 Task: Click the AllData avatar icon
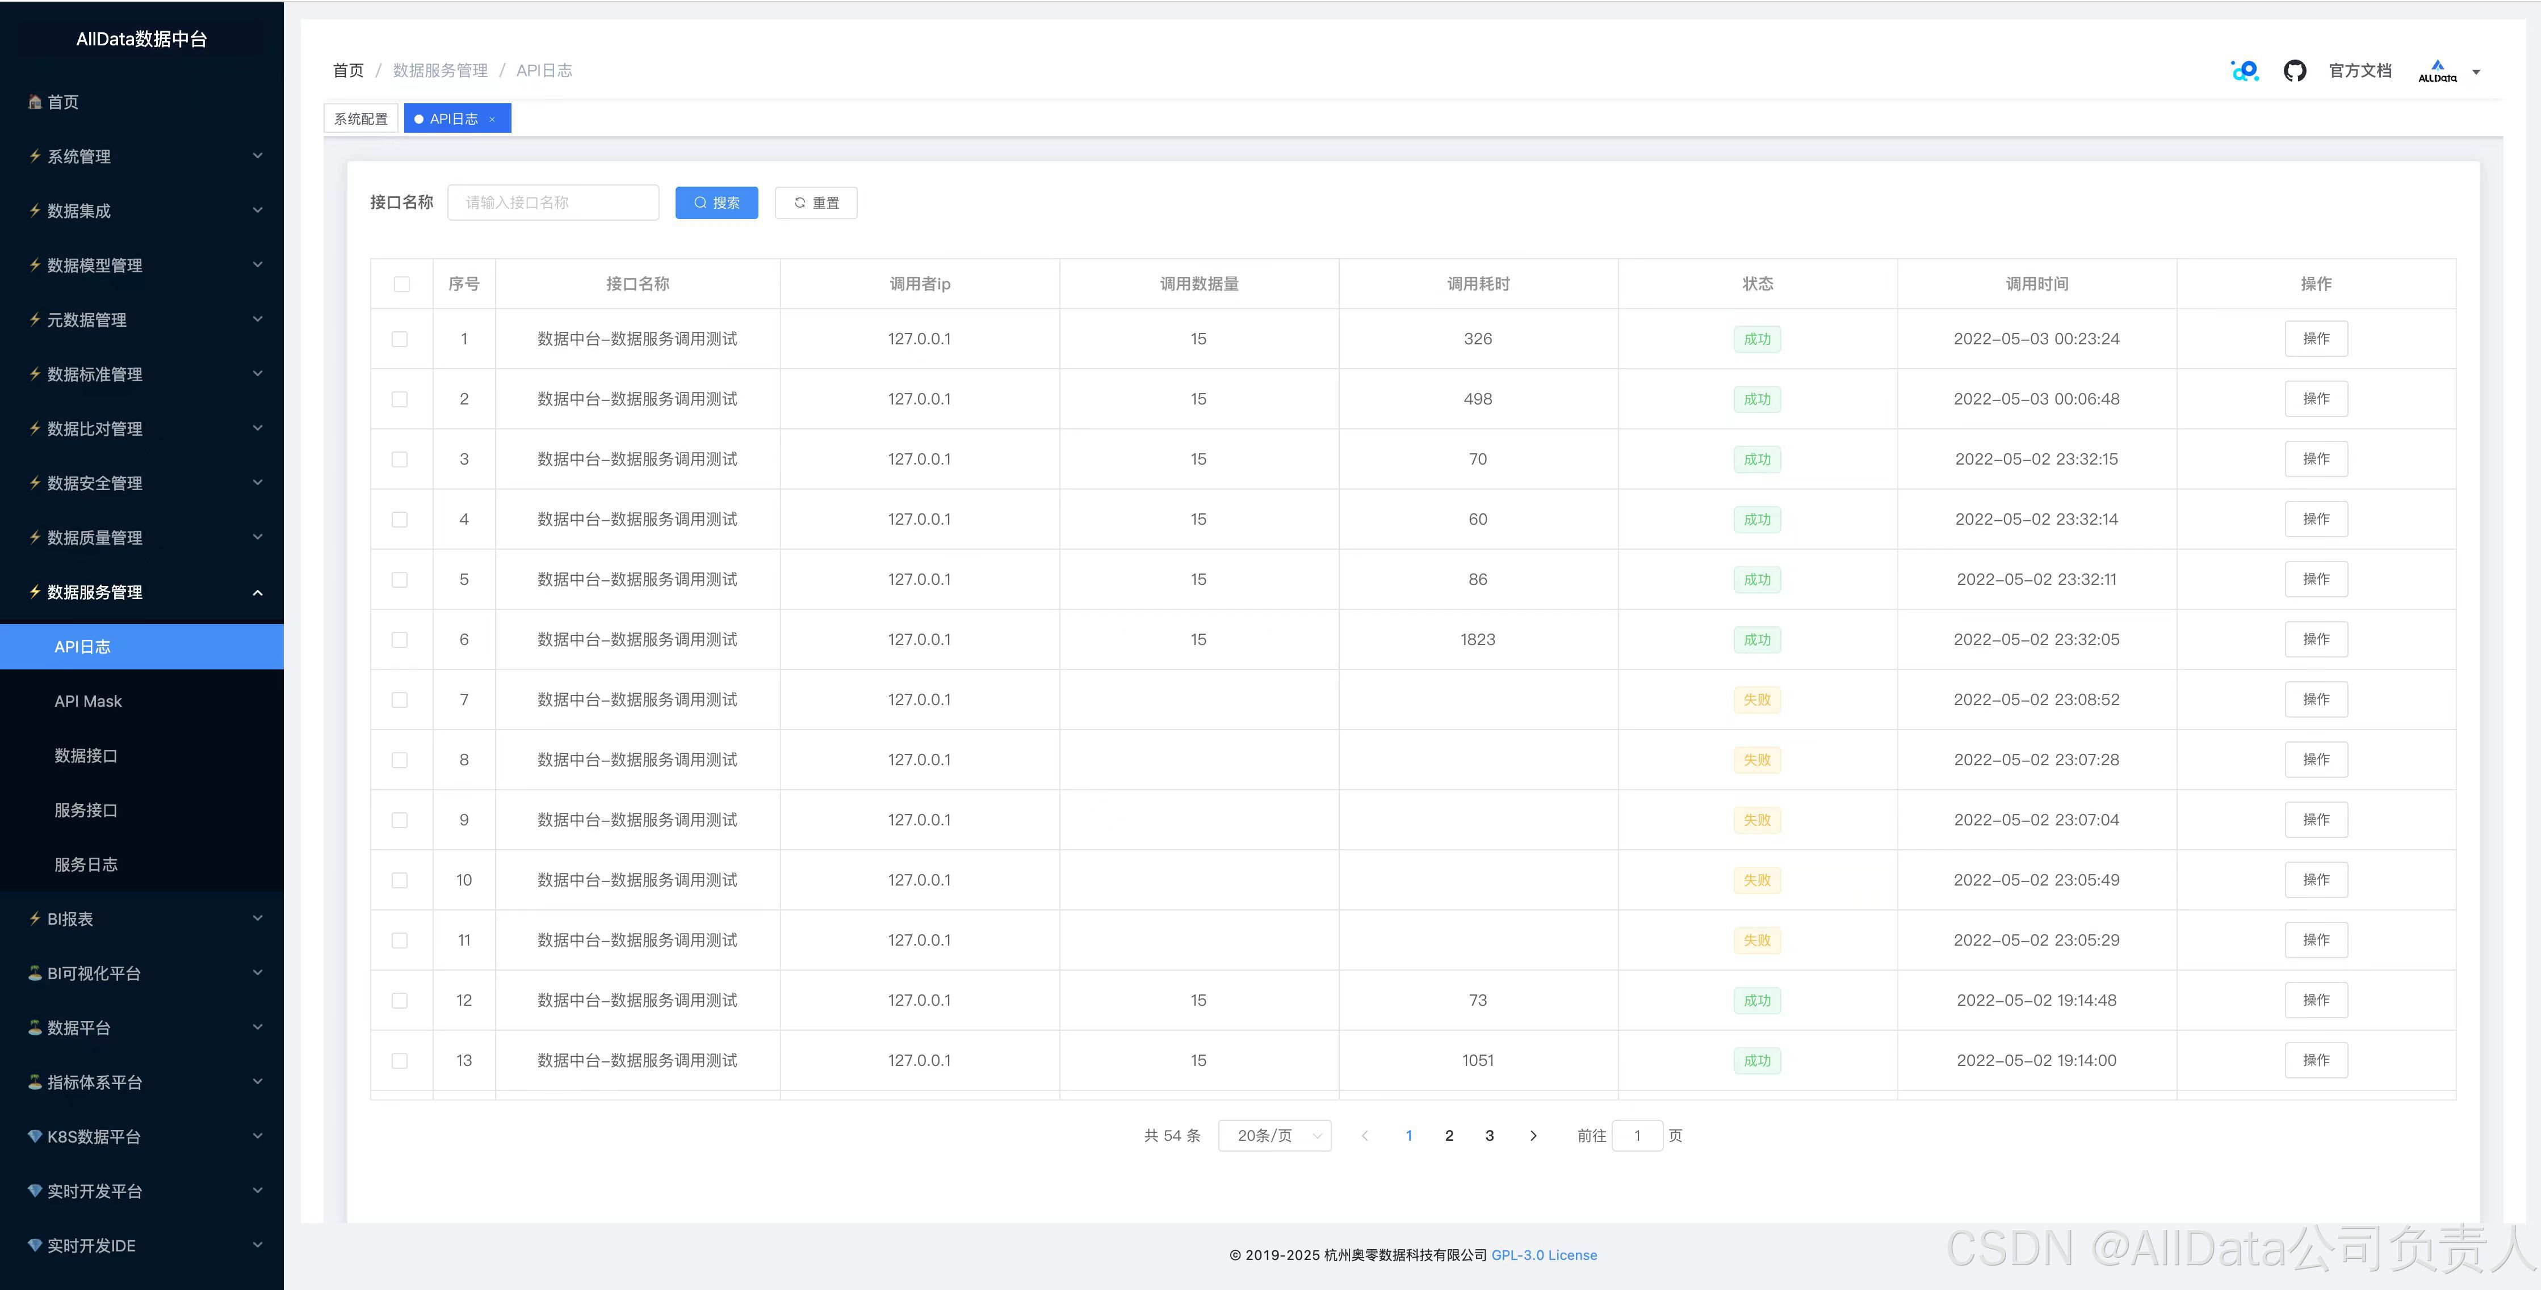click(2437, 71)
